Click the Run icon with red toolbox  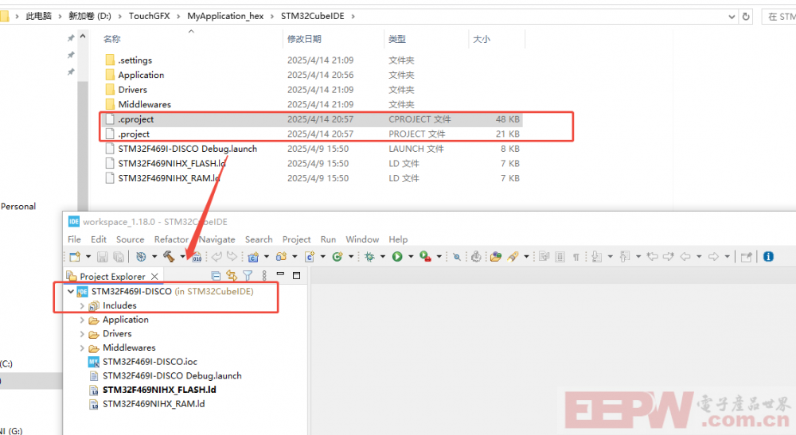[425, 257]
